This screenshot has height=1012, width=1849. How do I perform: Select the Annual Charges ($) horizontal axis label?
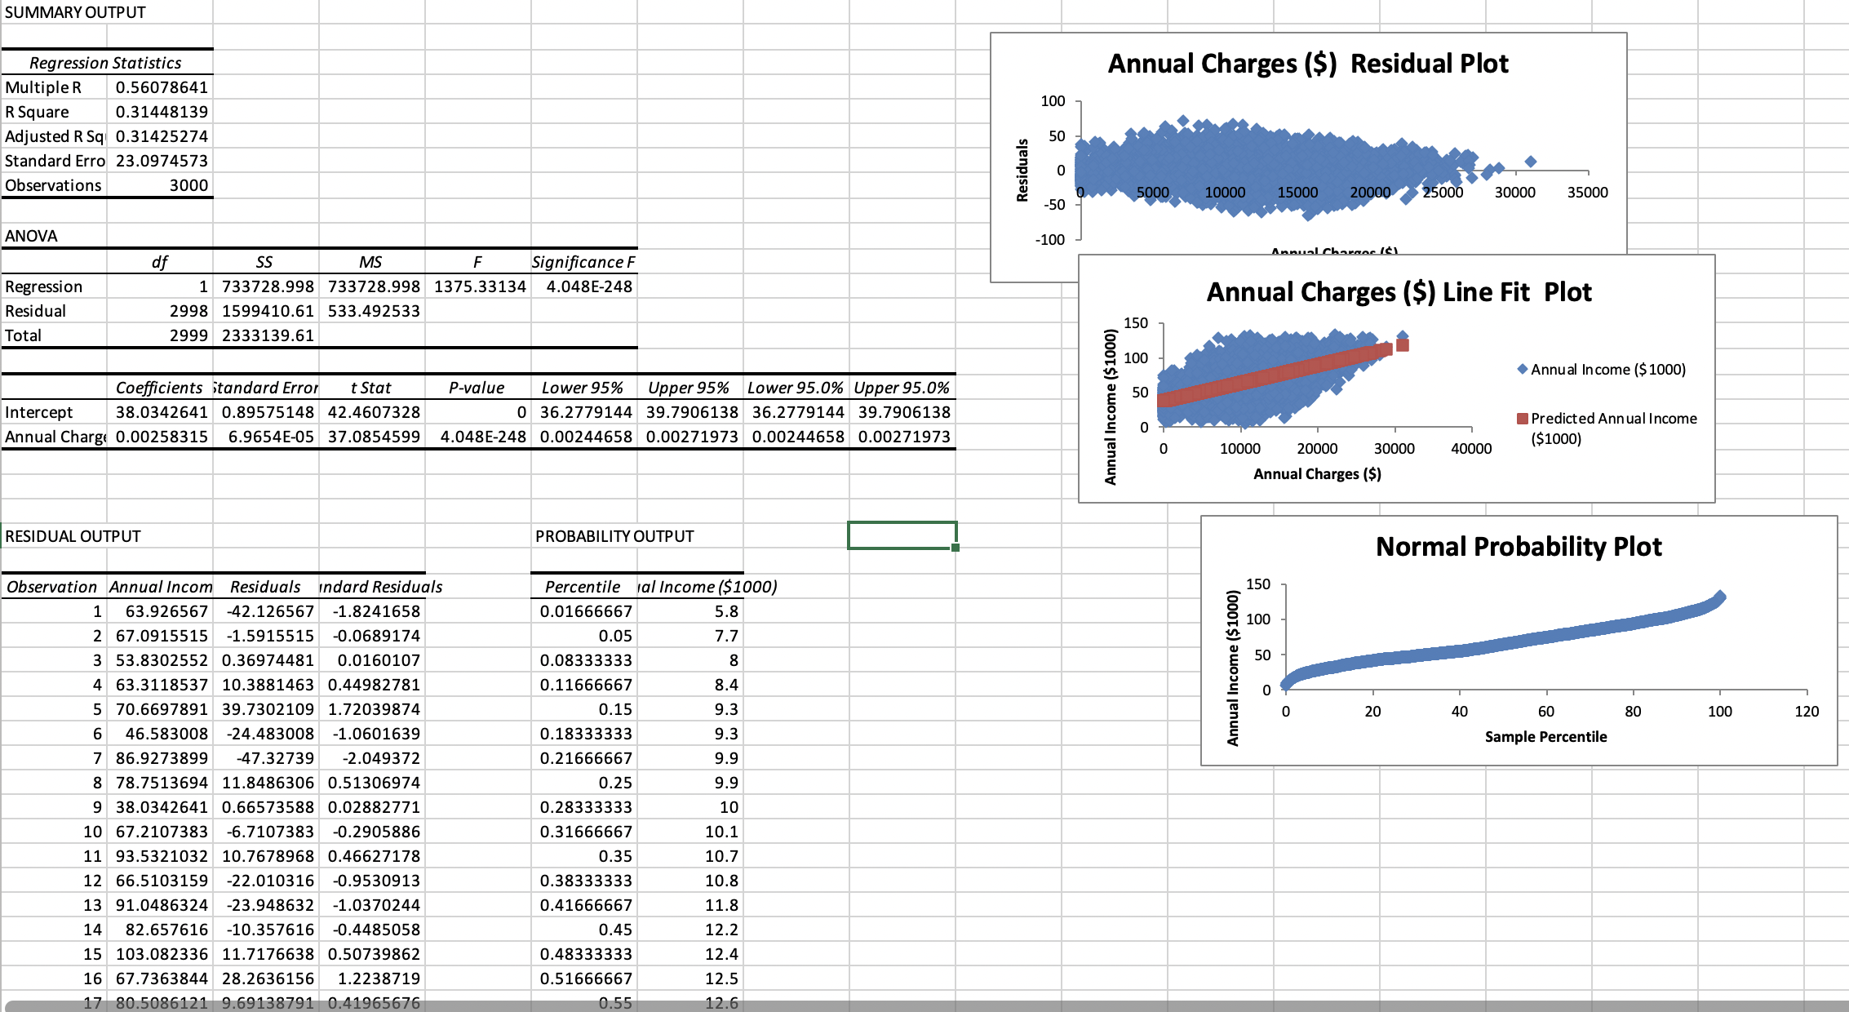point(1316,473)
